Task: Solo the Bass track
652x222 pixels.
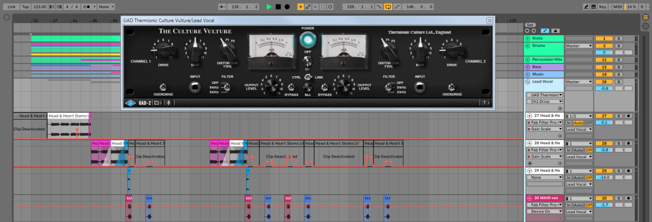Action: click(619, 67)
